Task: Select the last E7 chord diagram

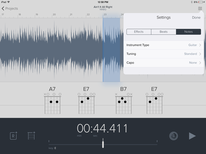Action: (154, 101)
